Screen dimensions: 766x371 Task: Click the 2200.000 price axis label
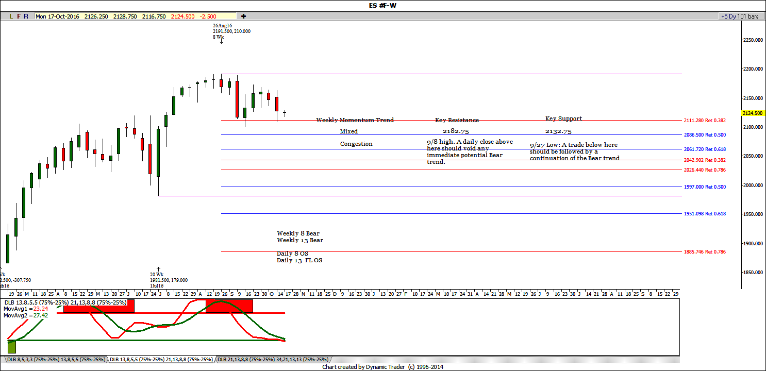(753, 69)
